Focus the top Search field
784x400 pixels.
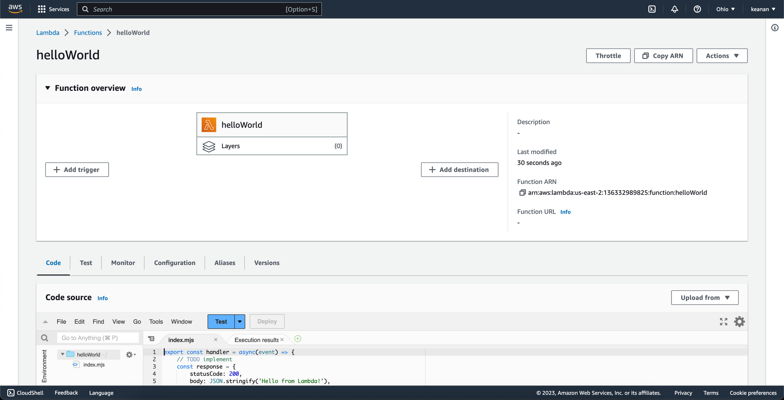[x=199, y=9]
